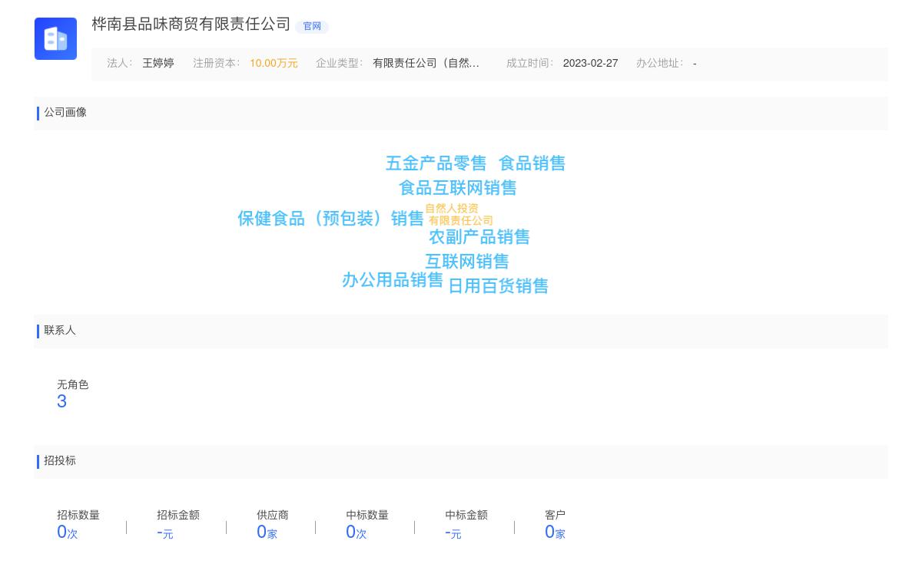Click the 招标金额 value -元
The height and width of the screenshot is (577, 922).
click(165, 533)
